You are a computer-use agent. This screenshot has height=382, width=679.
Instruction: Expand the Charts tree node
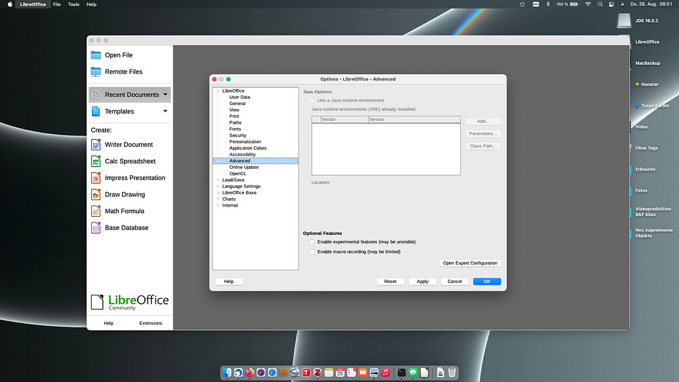click(x=218, y=200)
